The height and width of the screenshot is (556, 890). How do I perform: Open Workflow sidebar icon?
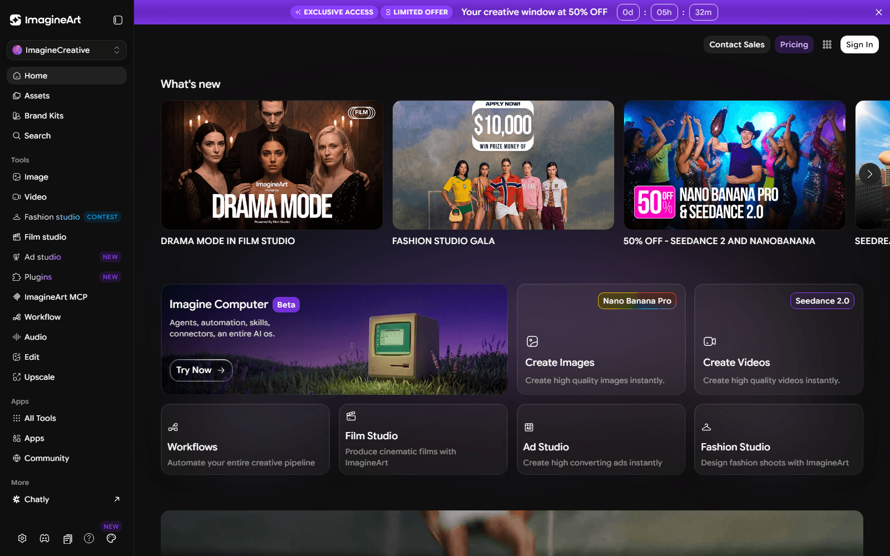17,317
